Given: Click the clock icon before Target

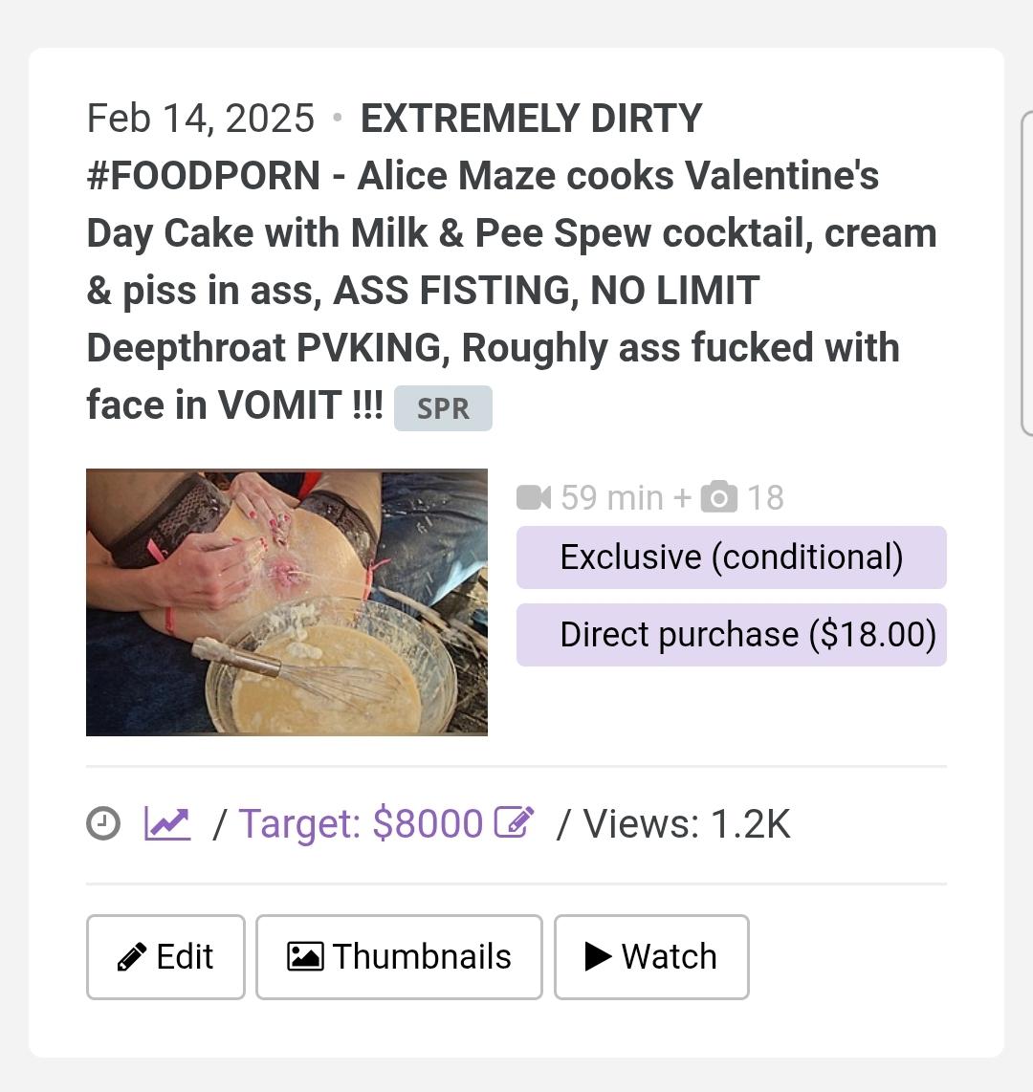Looking at the screenshot, I should pos(103,823).
